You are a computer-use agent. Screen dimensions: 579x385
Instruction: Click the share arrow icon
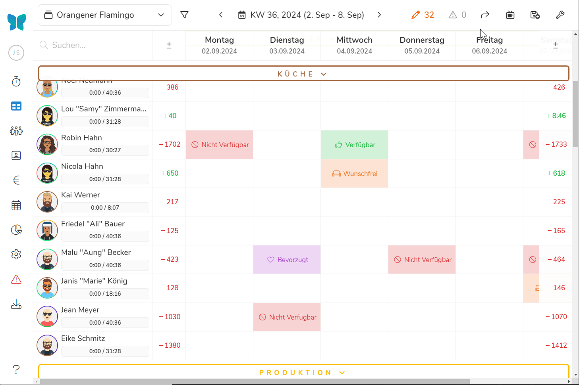point(485,15)
